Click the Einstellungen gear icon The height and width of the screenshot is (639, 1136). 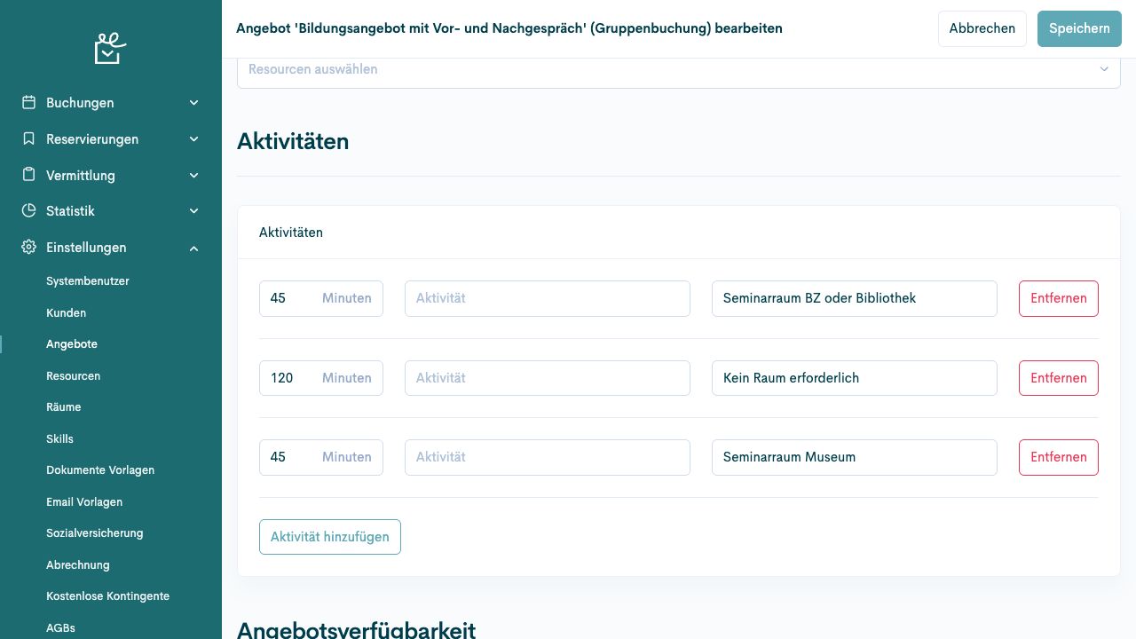coord(28,248)
